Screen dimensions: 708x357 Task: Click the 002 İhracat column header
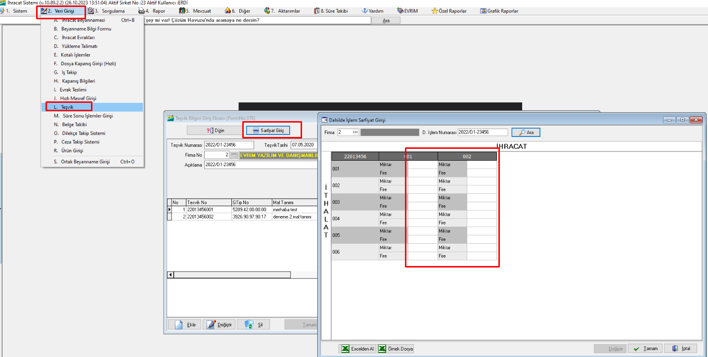pos(467,156)
